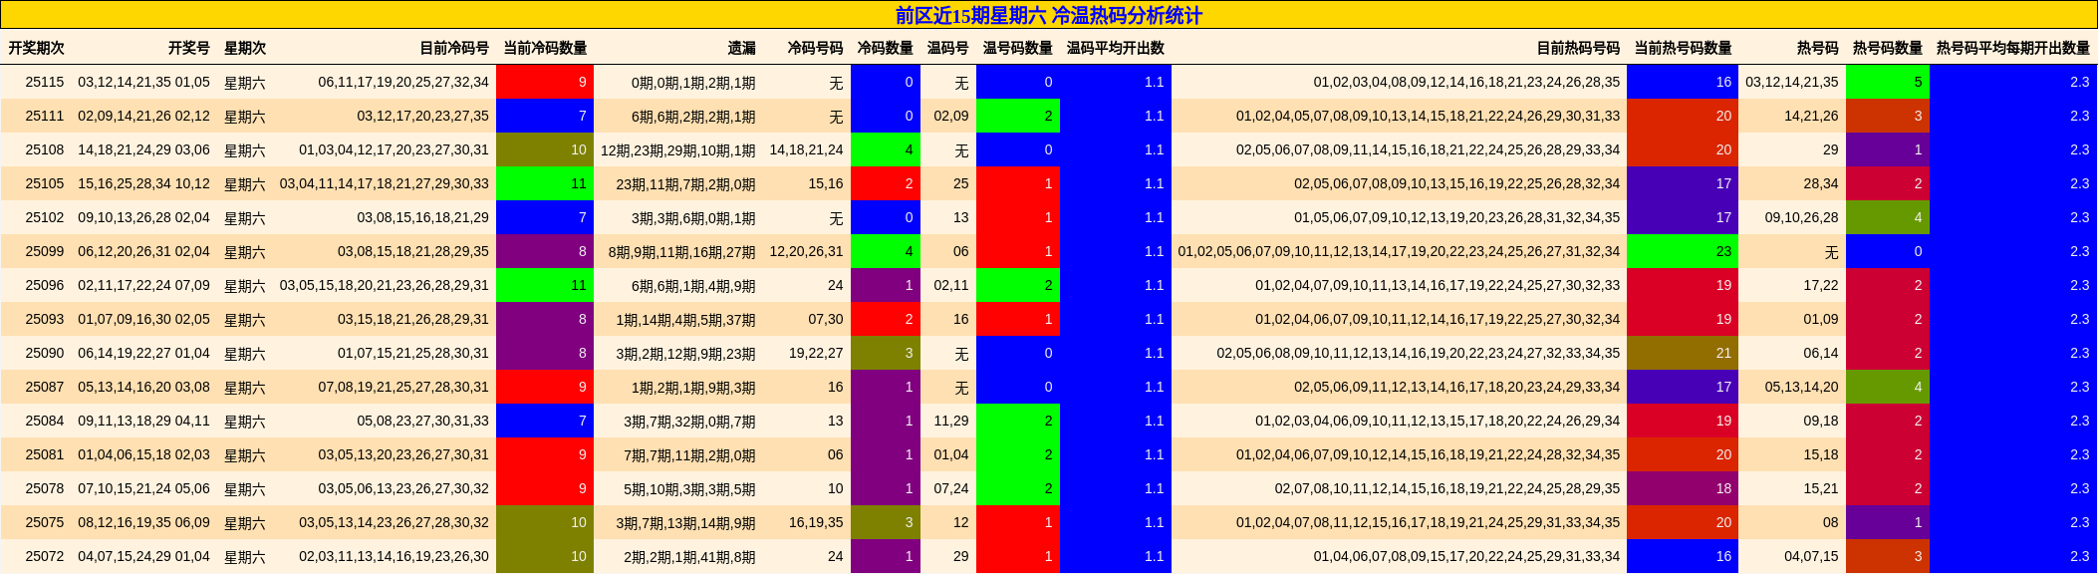Select the olive-brown cell showing 21 in row 25090
Screen dimensions: 2098x574
[x=1683, y=353]
